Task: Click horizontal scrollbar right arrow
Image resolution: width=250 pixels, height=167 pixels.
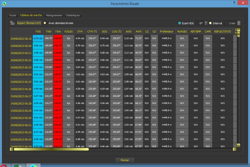Action: click(235, 149)
